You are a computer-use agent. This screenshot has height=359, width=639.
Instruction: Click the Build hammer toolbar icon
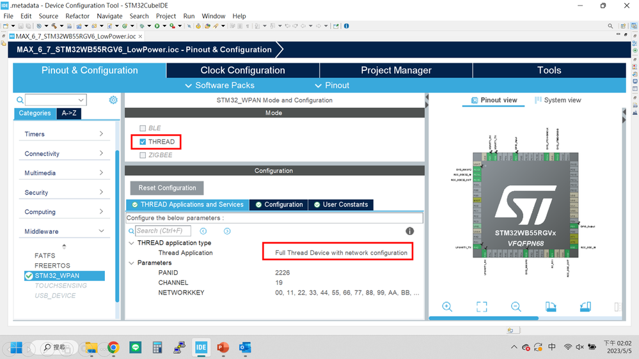click(x=54, y=26)
